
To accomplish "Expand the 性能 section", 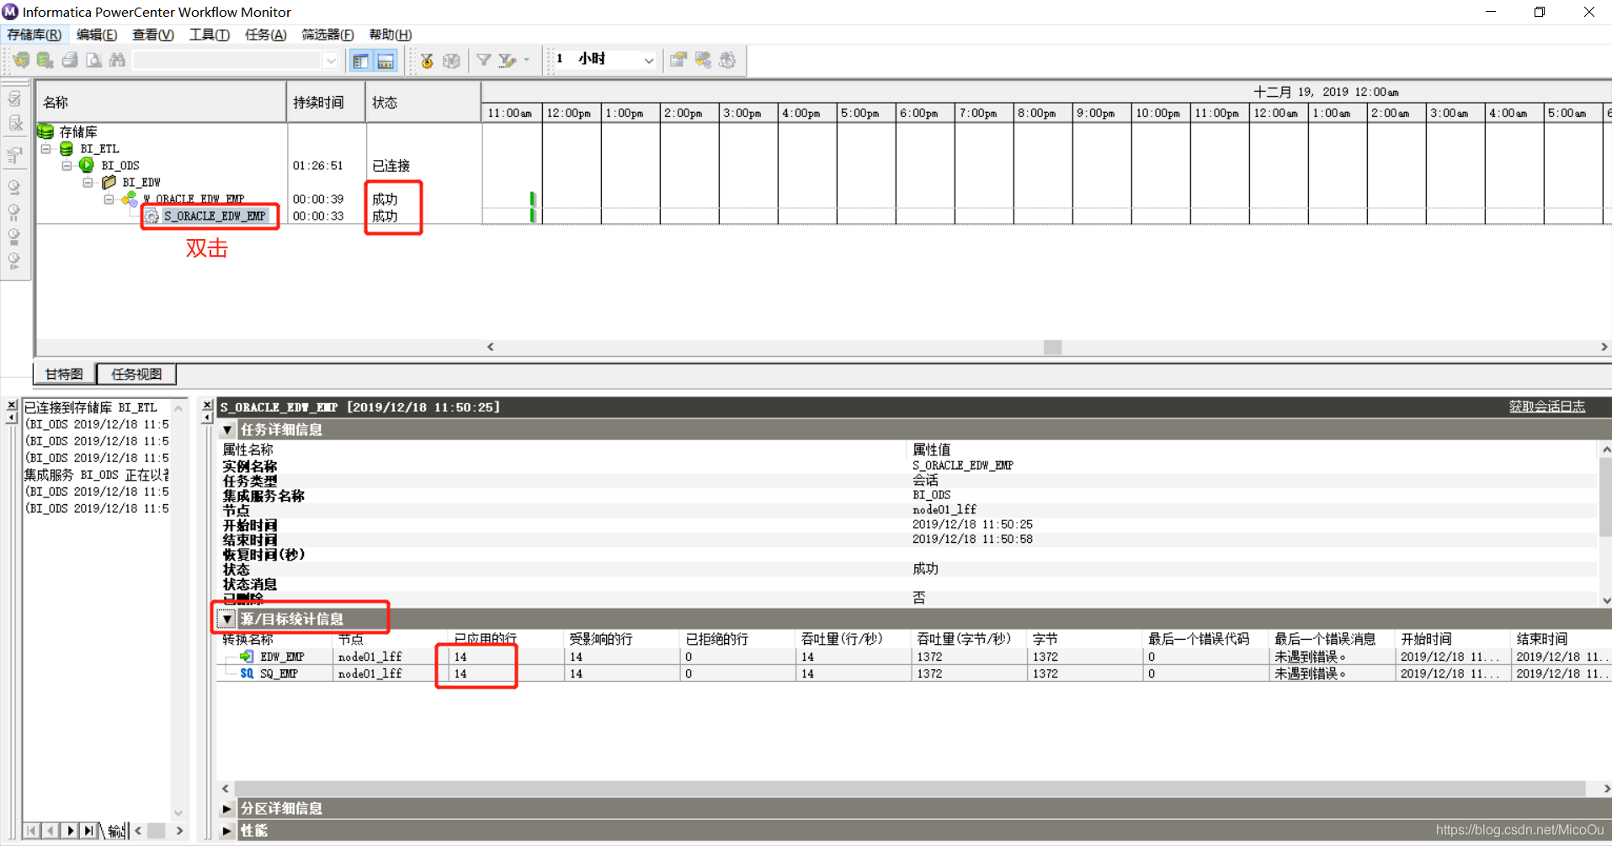I will [227, 831].
